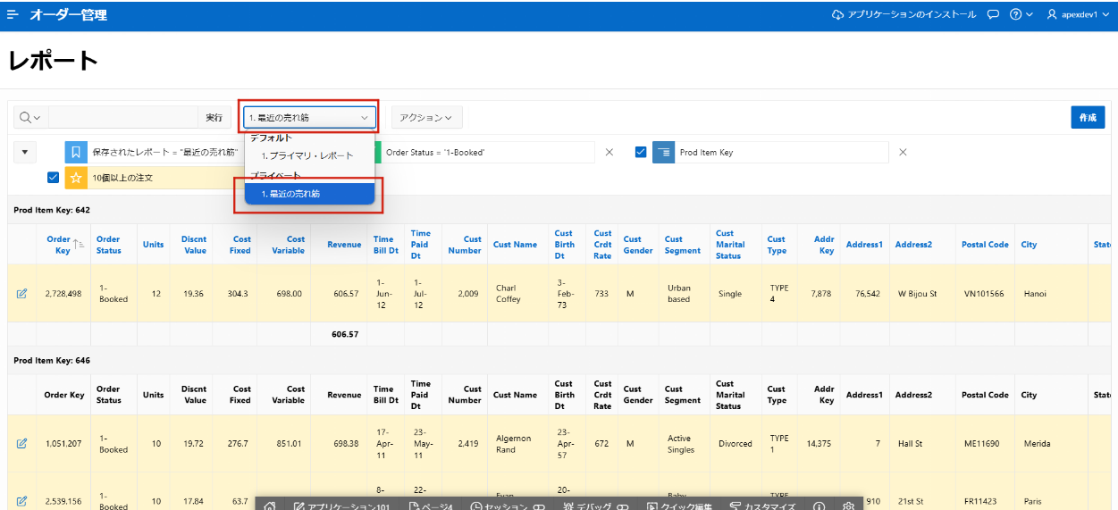Click the sort arrow beside the Order Key header

[78, 244]
